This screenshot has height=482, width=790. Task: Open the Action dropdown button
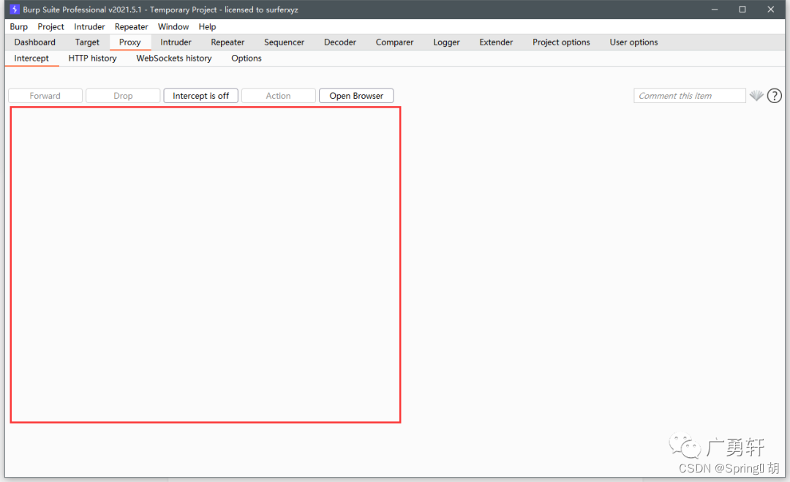[279, 96]
